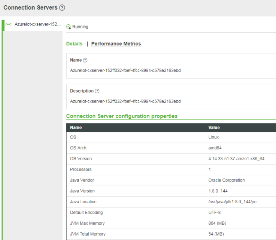The width and height of the screenshot is (276, 240).
Task: Open help icon next to Description field
Action: click(97, 91)
